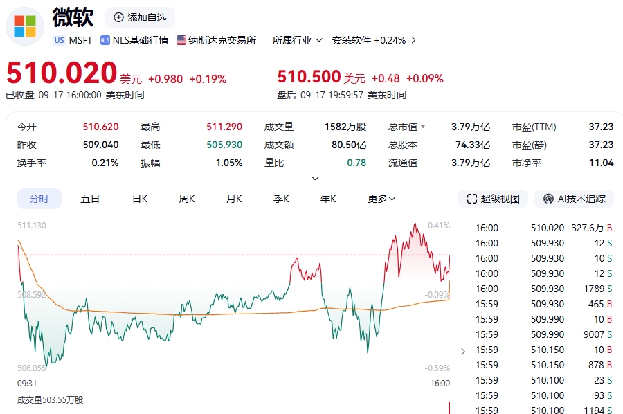Expand more quote details chevron below stats

tap(316, 179)
